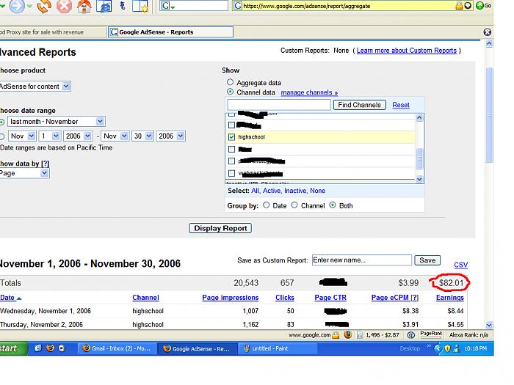Click the Google search engine icon in search box
Screen dimensions: 514x385
[165, 6]
